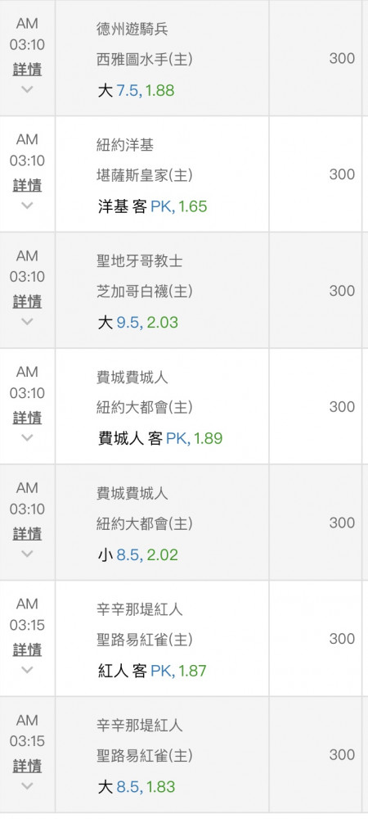This screenshot has height=819, width=368.
Task: Click the 300 amount in 聖路易紅雀 last row
Action: pos(342,755)
